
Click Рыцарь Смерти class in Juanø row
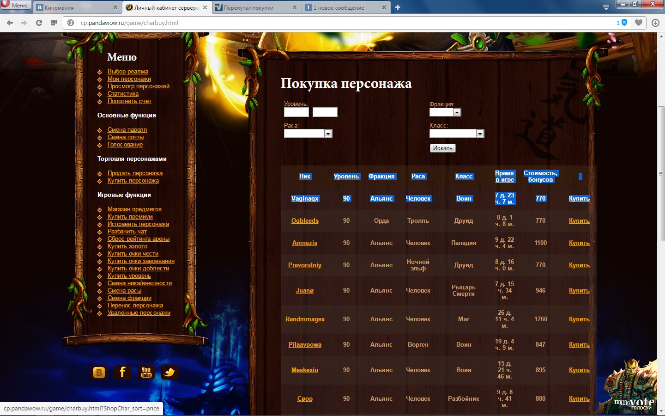464,290
